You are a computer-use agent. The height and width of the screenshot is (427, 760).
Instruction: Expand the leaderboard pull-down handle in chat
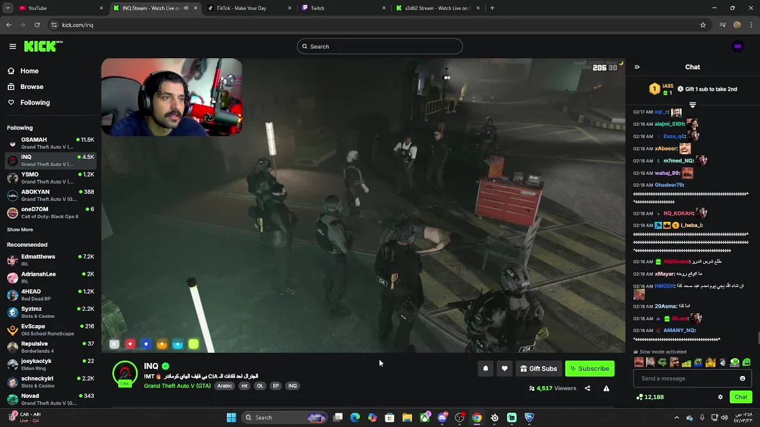click(x=692, y=104)
